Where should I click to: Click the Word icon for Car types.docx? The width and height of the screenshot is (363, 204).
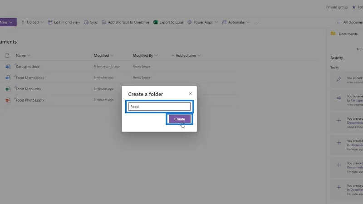pyautogui.click(x=8, y=67)
